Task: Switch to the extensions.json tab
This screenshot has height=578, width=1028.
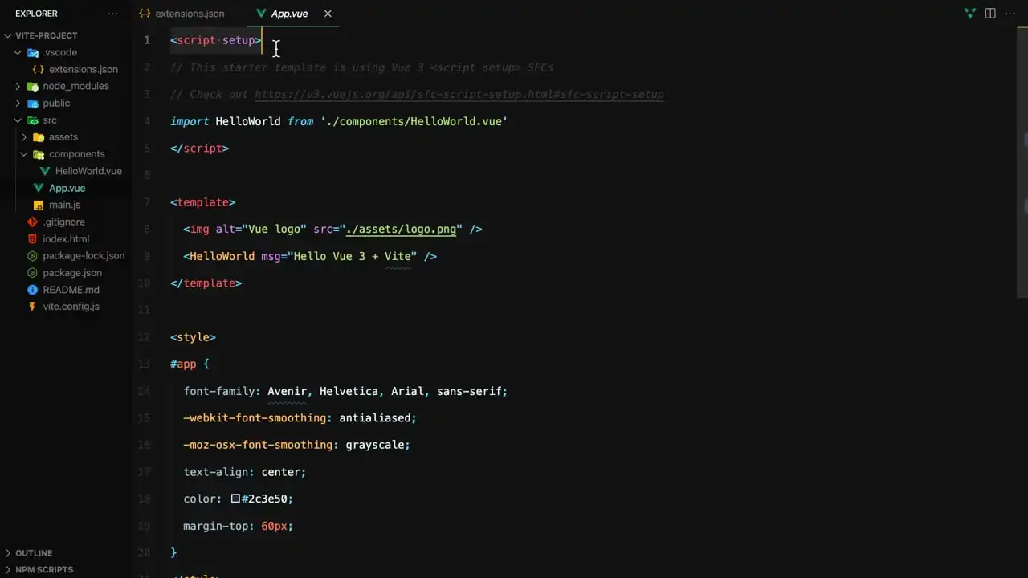Action: [x=190, y=14]
